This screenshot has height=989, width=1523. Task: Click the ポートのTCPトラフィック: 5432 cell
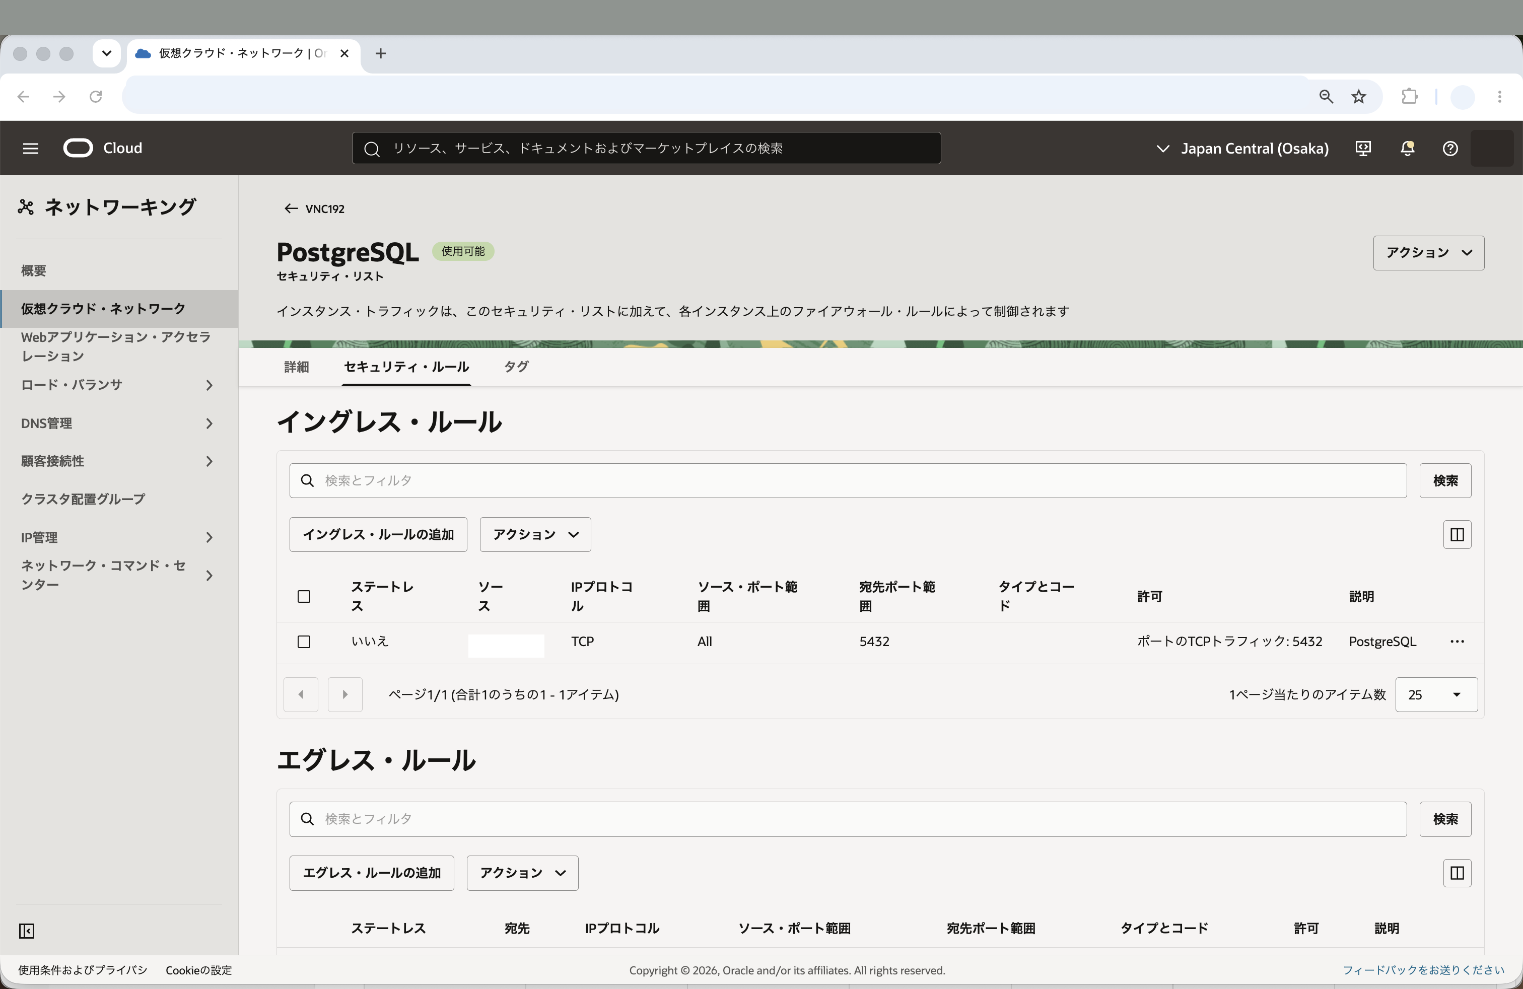pos(1229,642)
